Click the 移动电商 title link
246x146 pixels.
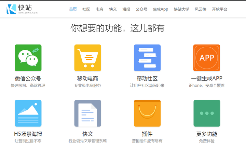click(87, 78)
